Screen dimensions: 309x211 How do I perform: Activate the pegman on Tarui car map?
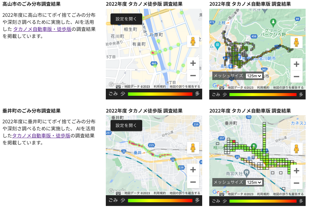[296, 149]
